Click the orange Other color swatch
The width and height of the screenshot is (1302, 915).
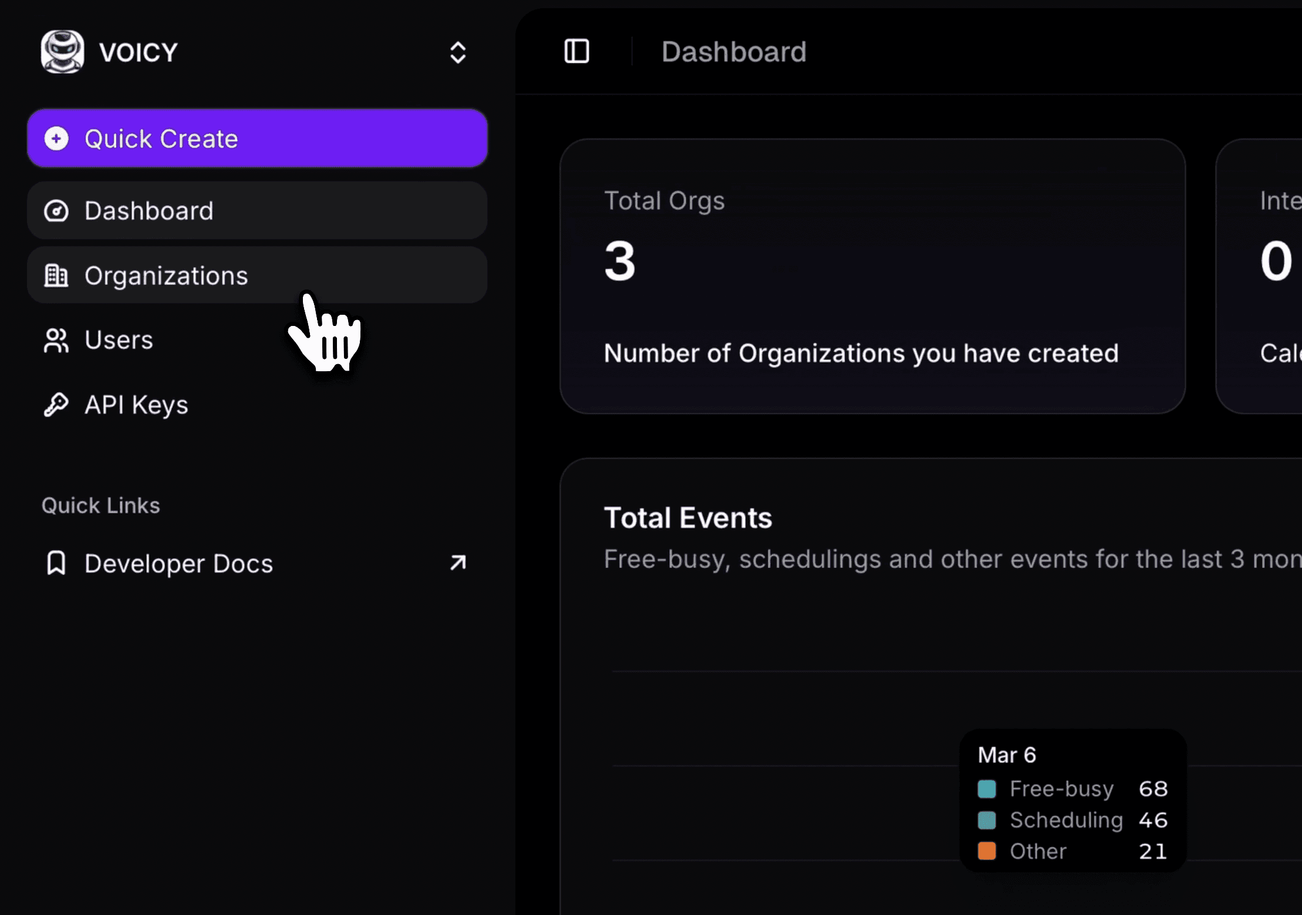coord(987,851)
